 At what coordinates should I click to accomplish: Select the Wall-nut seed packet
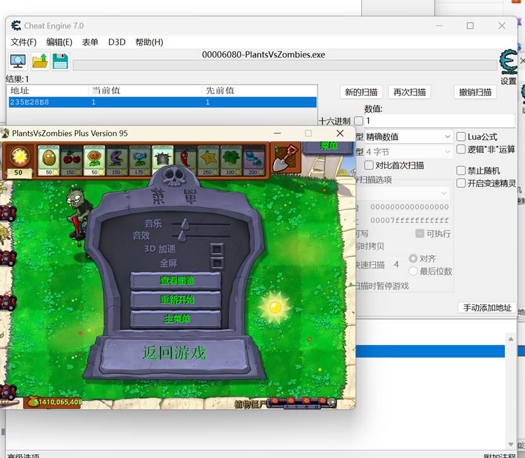pos(49,160)
